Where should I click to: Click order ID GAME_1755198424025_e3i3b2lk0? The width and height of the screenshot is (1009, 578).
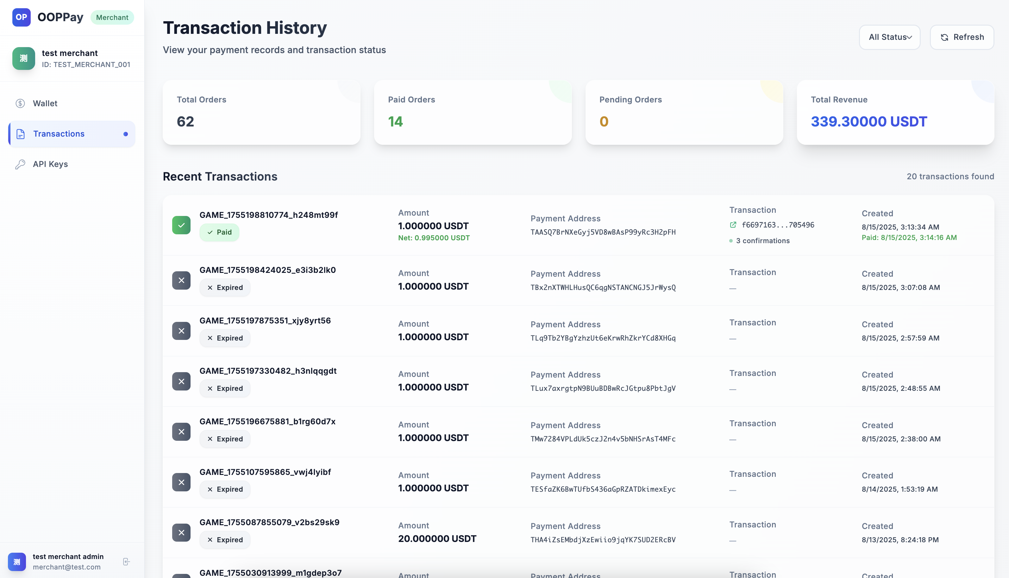[267, 270]
